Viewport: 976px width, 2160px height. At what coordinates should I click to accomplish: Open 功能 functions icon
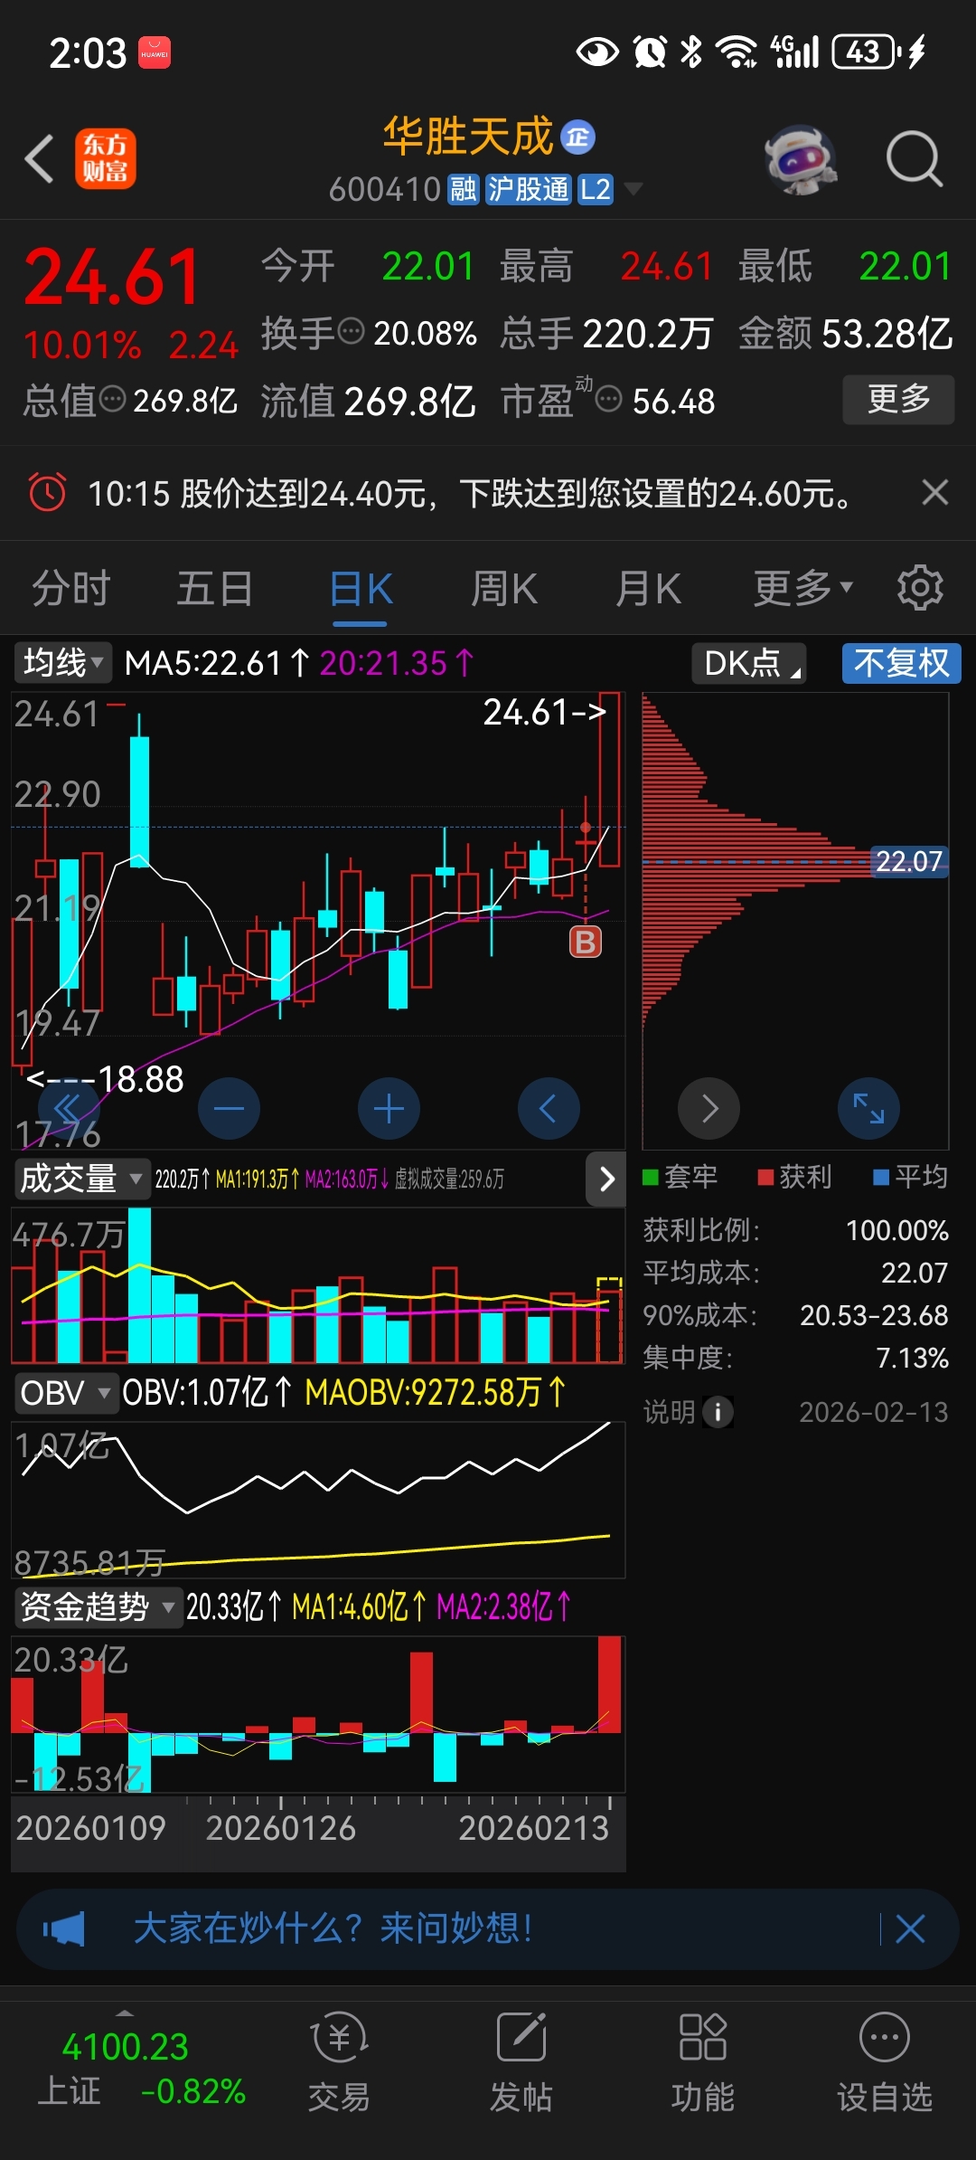pos(703,2061)
